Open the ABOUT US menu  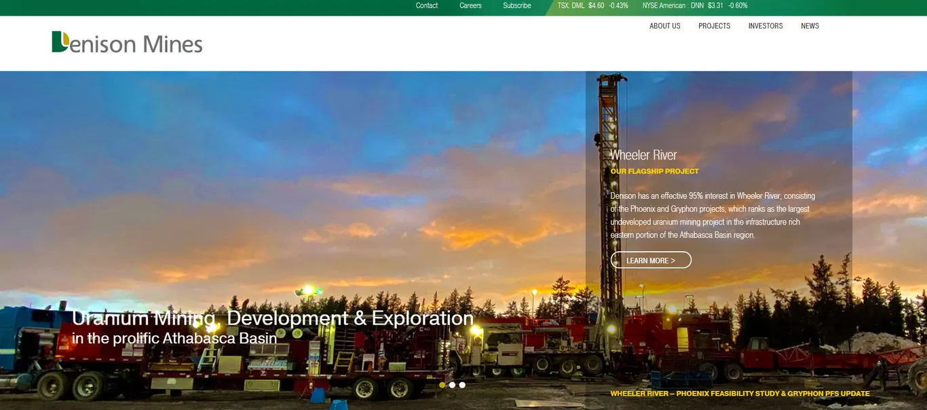664,26
